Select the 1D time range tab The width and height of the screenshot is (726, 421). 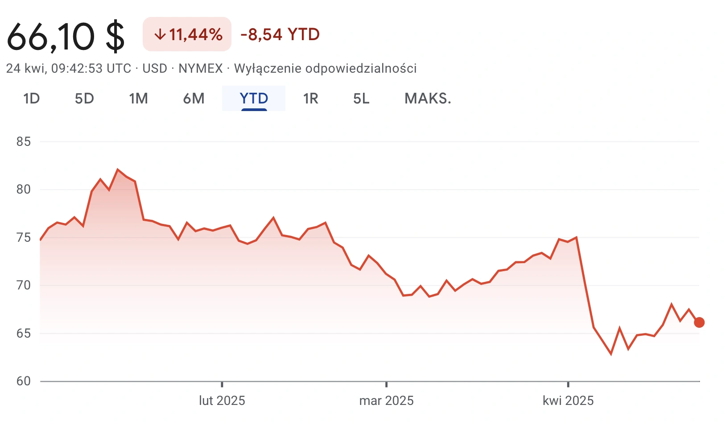32,99
